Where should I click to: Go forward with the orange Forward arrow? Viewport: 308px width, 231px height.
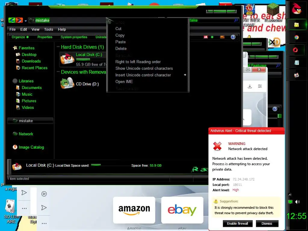[x=19, y=20]
